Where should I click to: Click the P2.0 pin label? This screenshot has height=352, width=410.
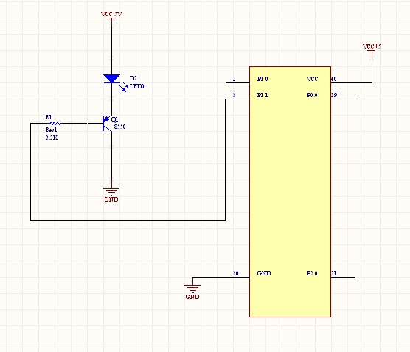point(312,273)
